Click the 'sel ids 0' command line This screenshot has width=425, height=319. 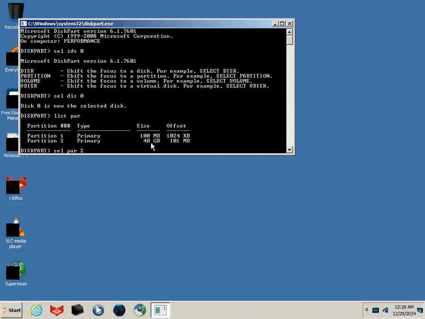click(x=52, y=51)
